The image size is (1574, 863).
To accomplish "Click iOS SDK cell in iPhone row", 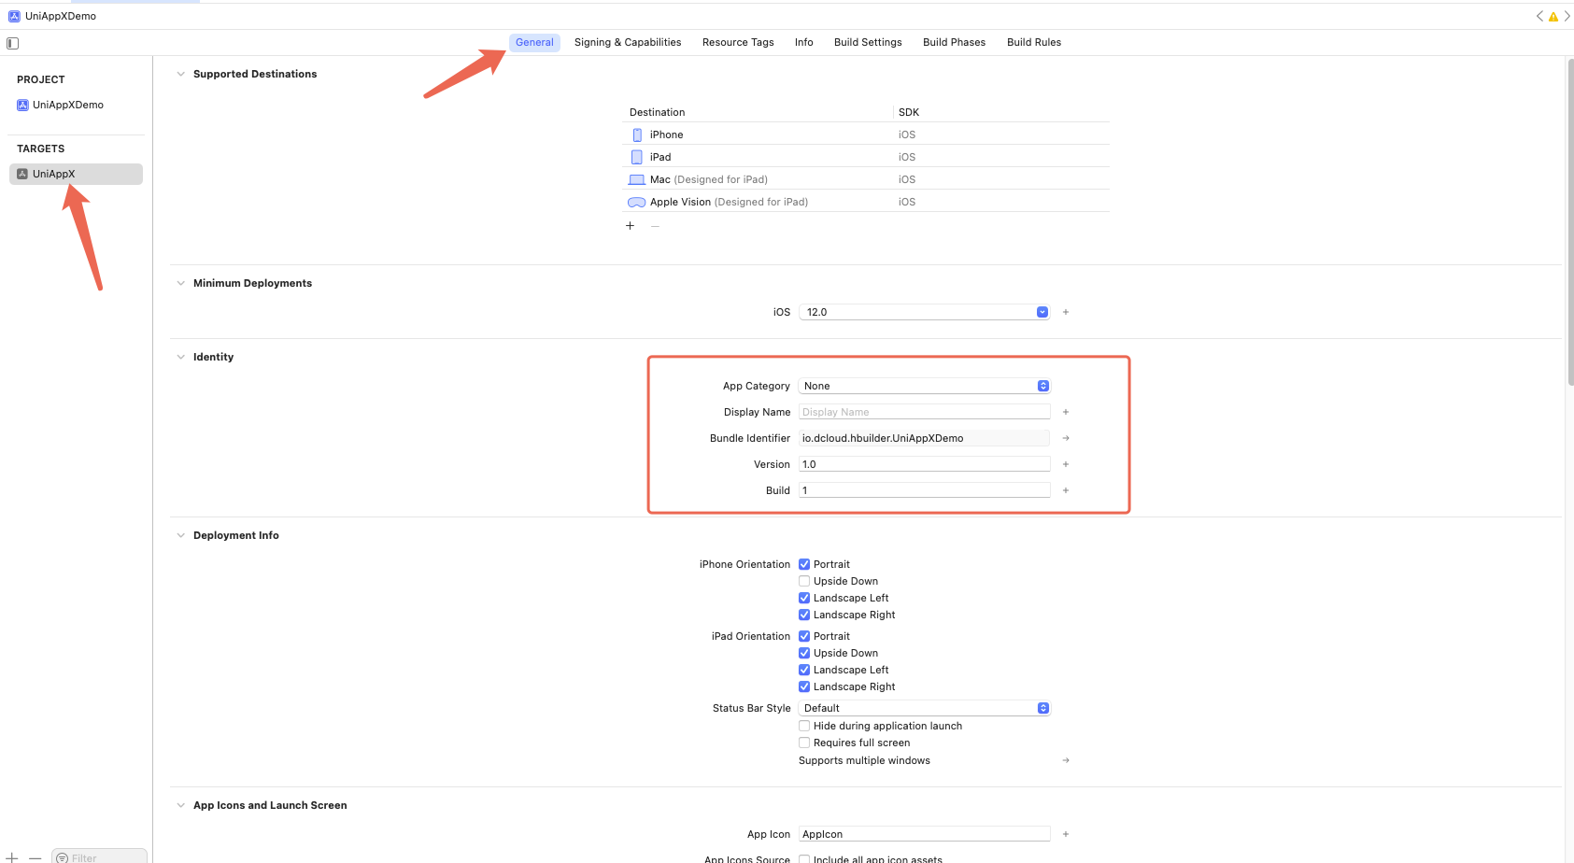I will [907, 134].
